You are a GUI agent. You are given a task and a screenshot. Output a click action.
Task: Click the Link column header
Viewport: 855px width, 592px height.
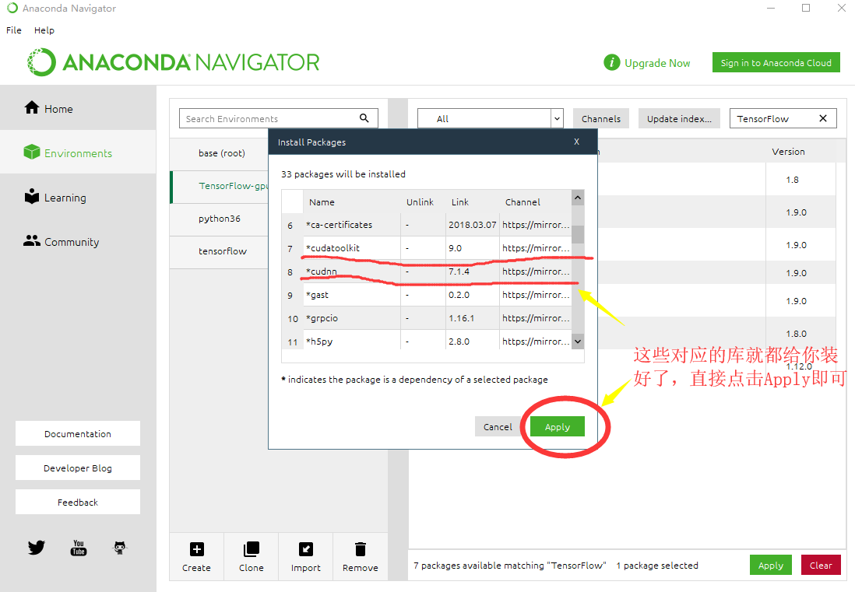click(x=459, y=202)
